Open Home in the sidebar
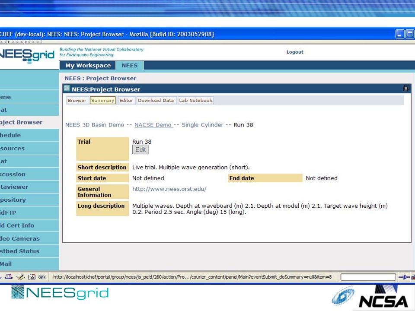The width and height of the screenshot is (415, 311). tap(29, 97)
